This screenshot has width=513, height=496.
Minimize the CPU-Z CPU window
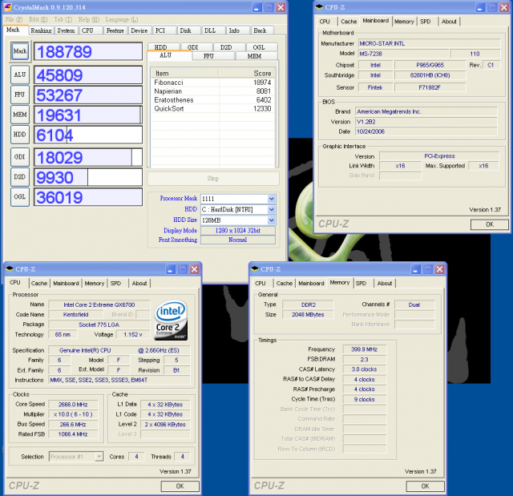pos(171,269)
